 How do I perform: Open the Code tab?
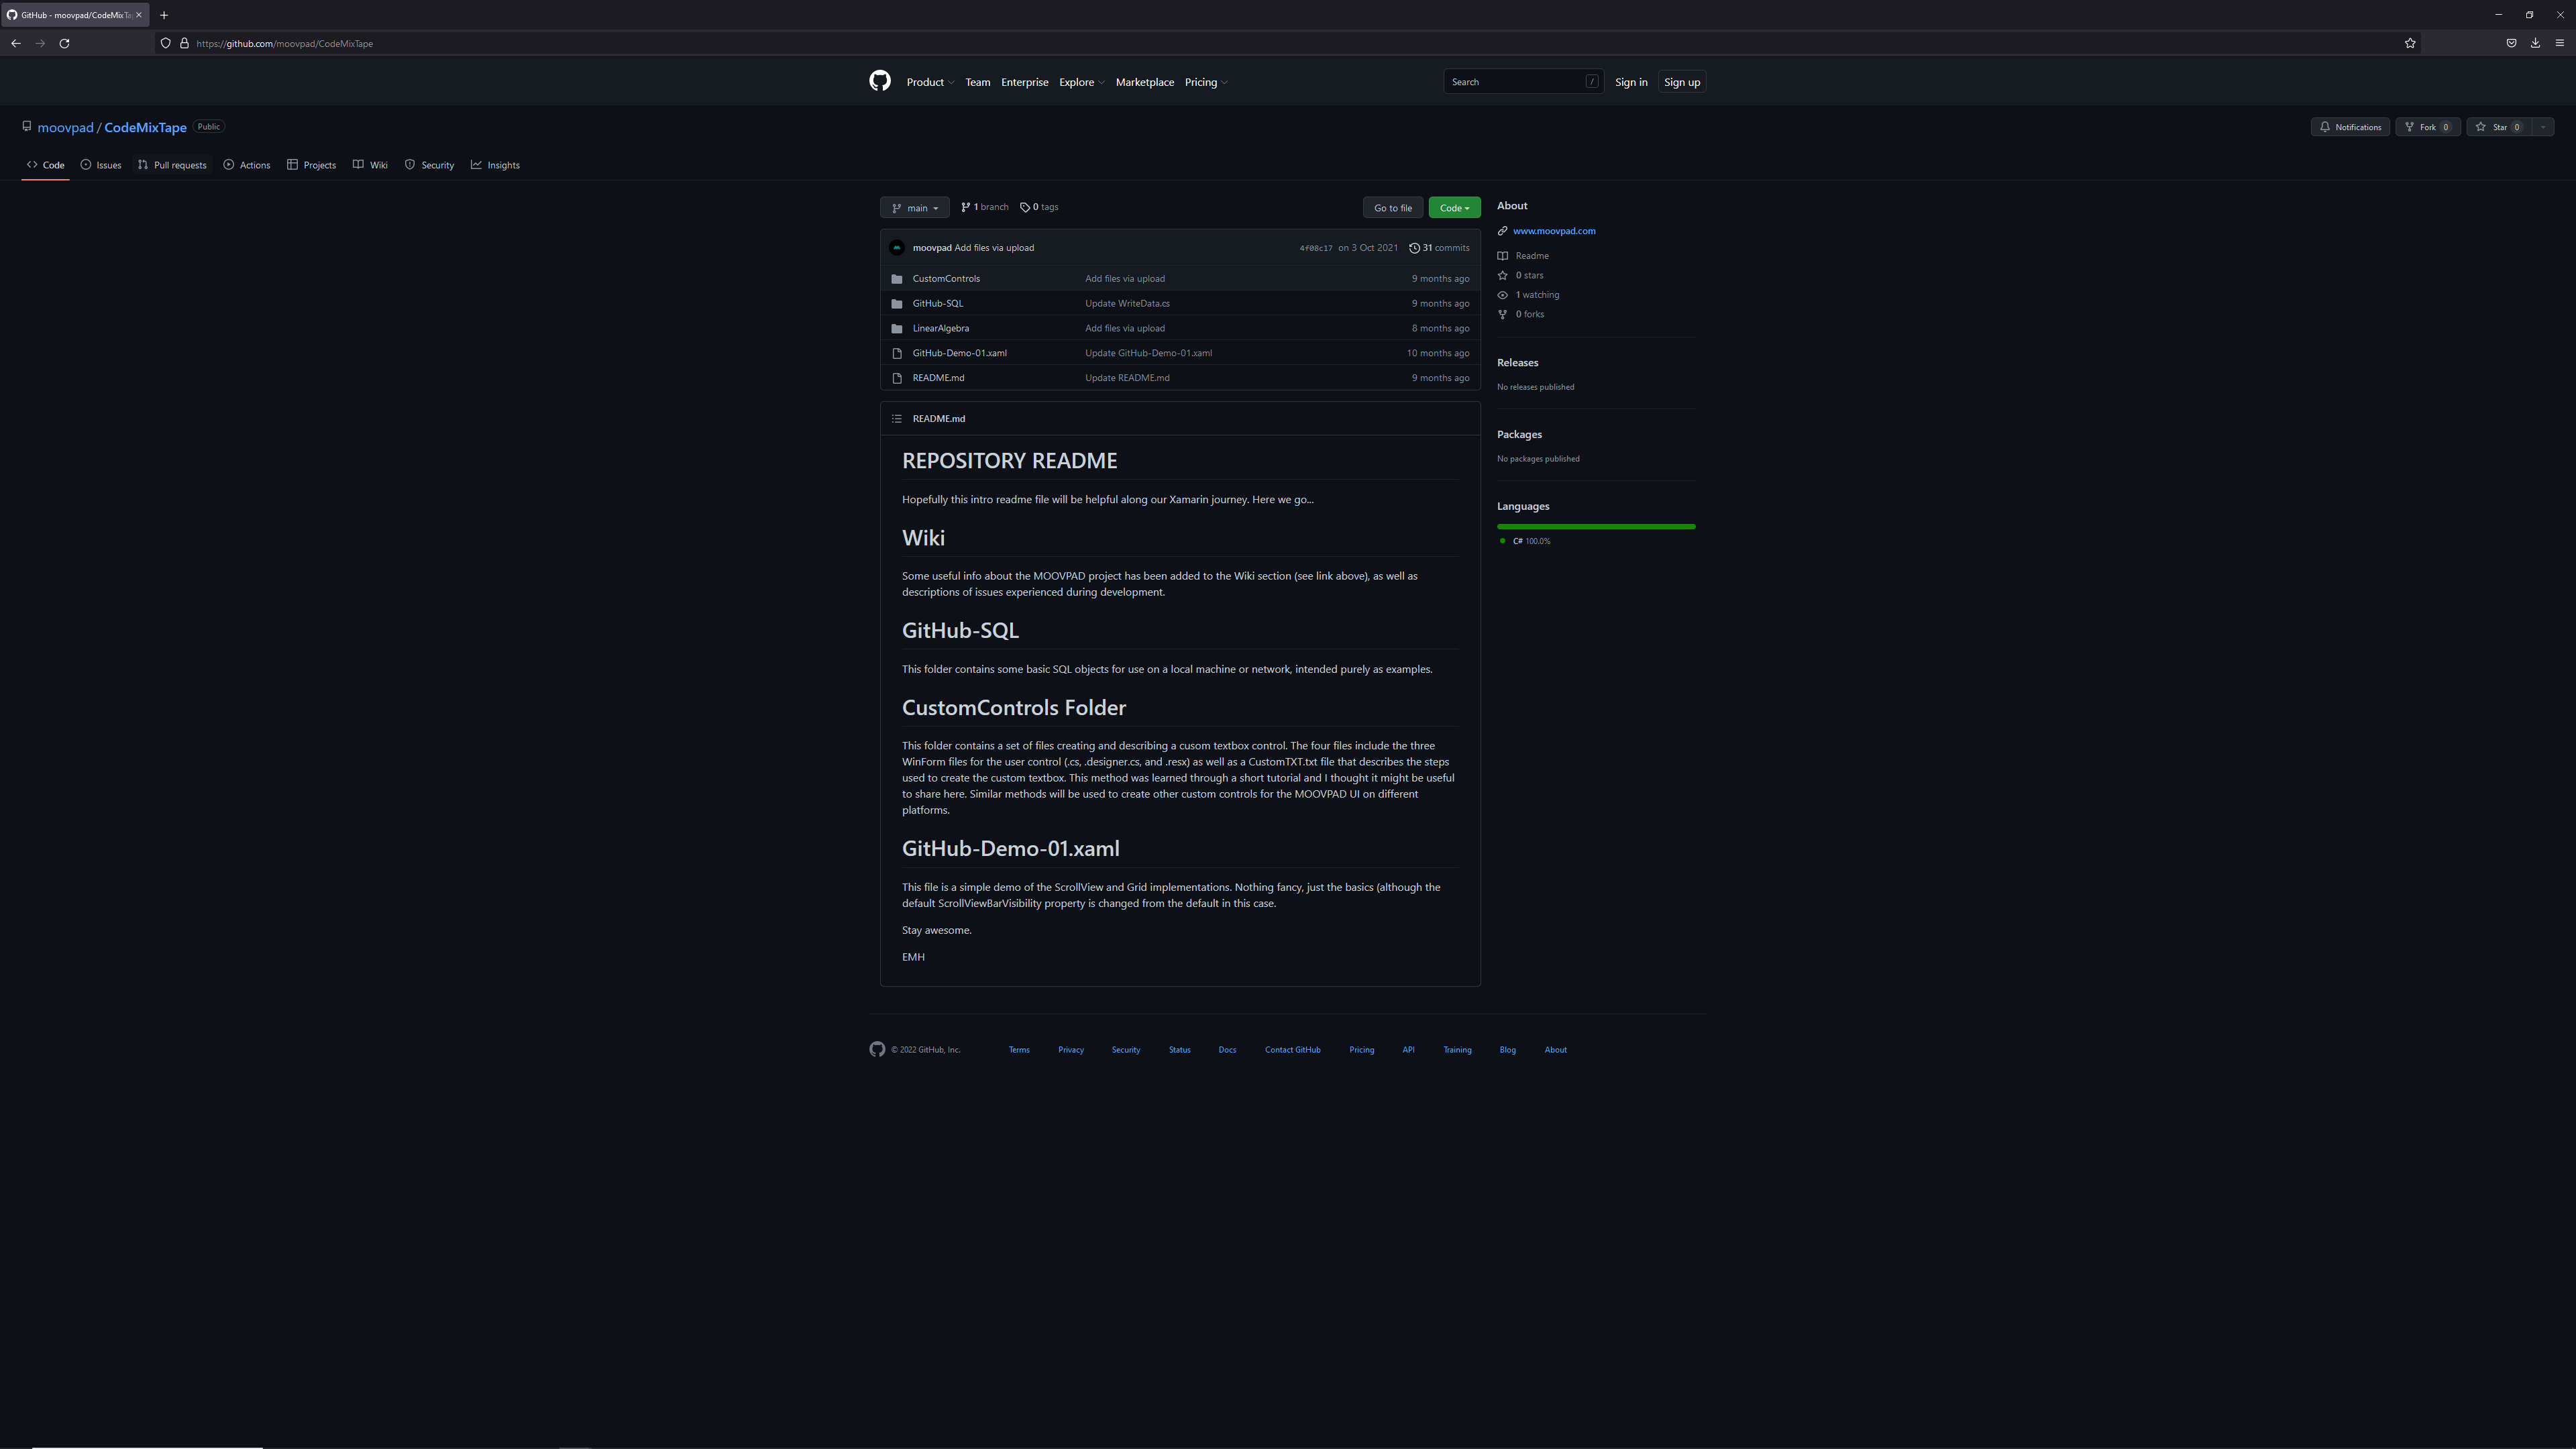46,165
